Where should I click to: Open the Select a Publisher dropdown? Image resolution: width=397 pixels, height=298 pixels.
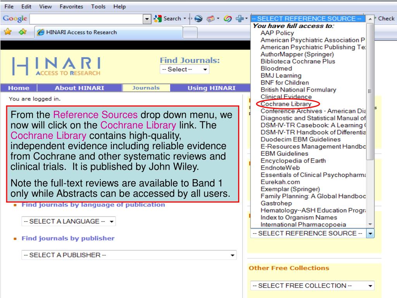(x=129, y=255)
